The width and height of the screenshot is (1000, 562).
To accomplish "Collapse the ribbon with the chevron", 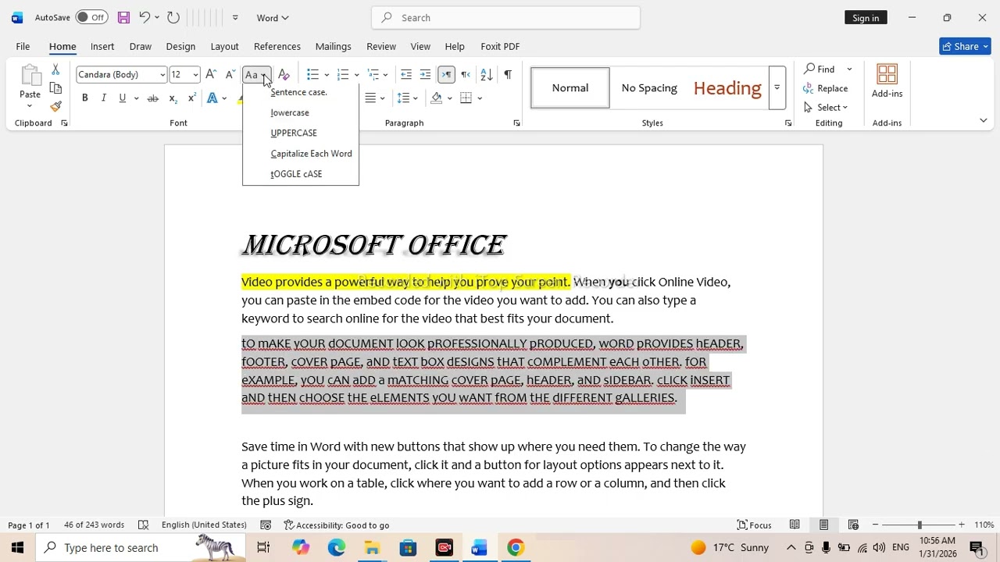I will pos(983,120).
